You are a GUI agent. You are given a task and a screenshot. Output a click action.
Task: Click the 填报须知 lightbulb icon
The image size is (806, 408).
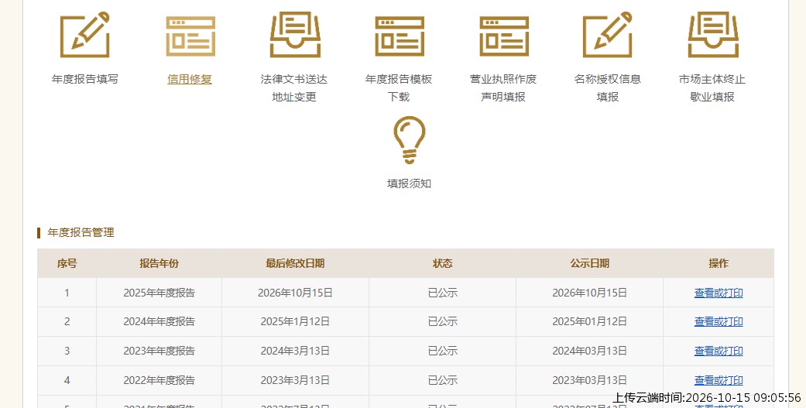coord(409,140)
